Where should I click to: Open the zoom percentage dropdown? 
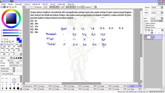click(51, 7)
